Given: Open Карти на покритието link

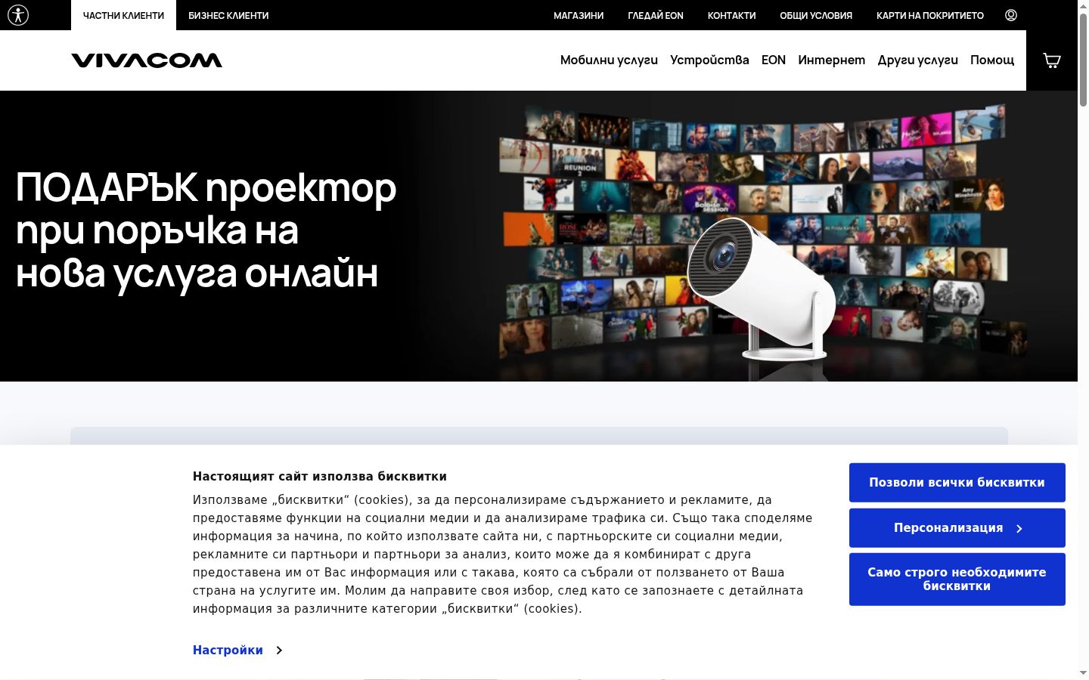Looking at the screenshot, I should tap(930, 15).
